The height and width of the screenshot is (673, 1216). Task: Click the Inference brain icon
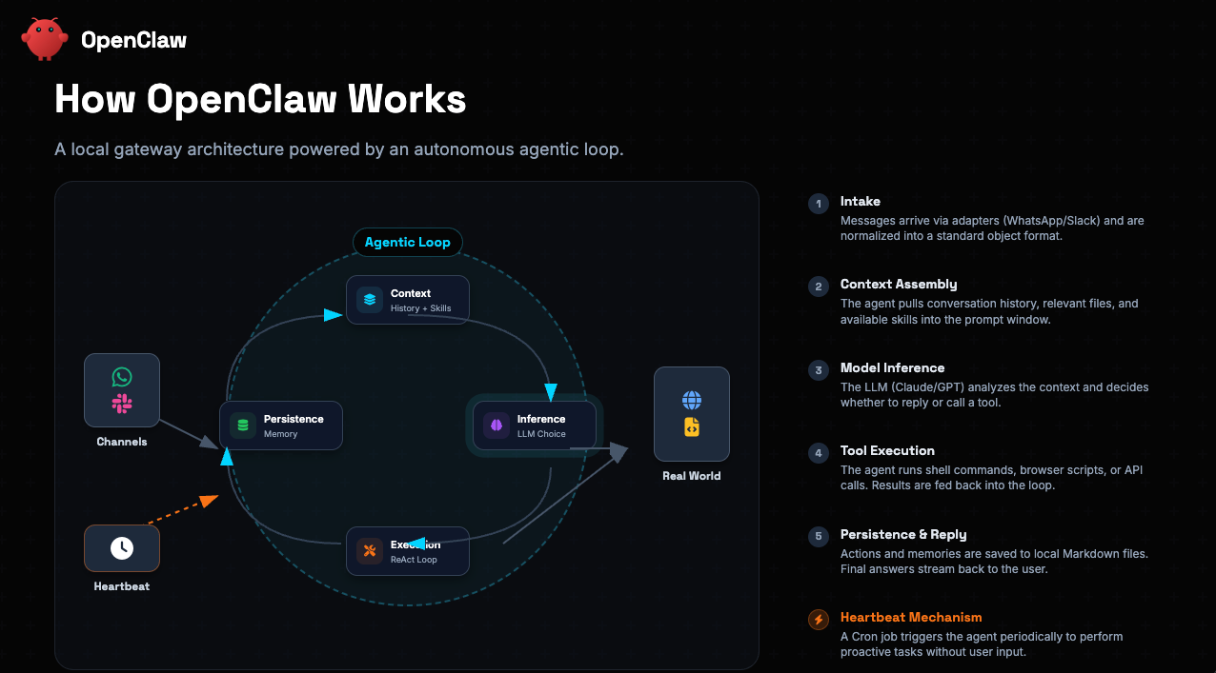click(x=496, y=426)
